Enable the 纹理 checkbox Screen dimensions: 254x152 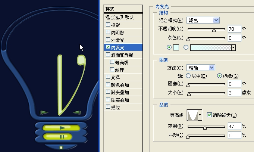tap(112, 69)
